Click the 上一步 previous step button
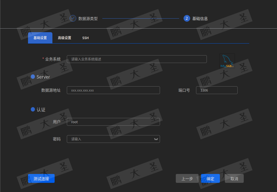 (x=187, y=178)
